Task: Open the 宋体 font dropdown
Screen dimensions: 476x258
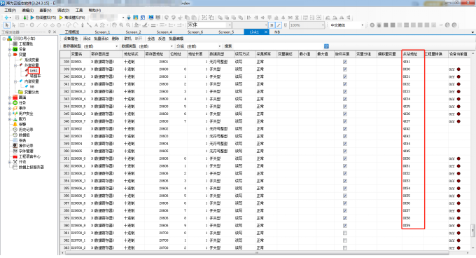Action: click(x=230, y=25)
